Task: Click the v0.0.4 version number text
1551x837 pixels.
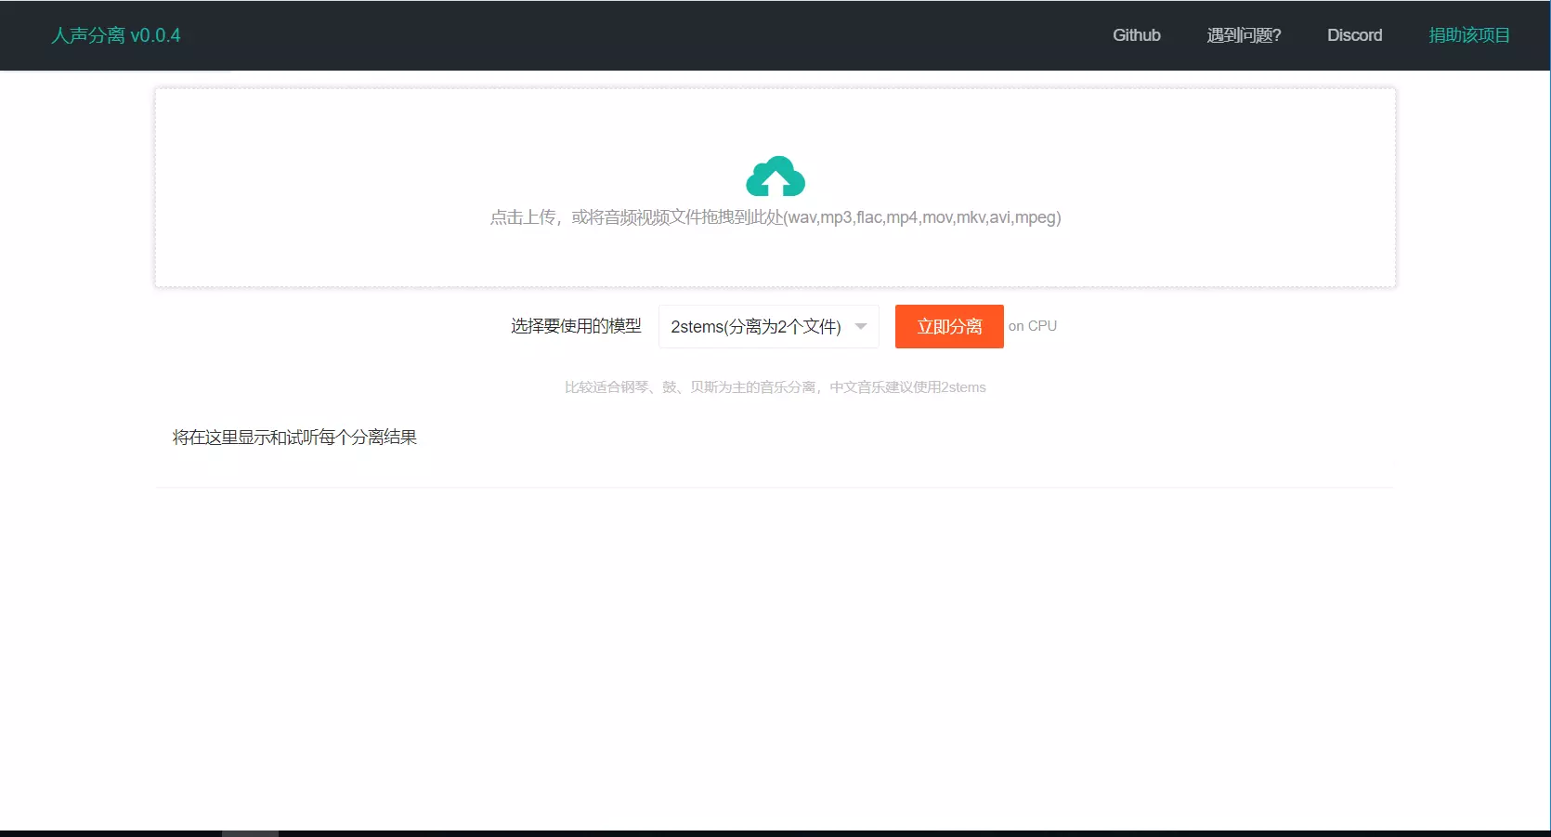Action: 155,35
